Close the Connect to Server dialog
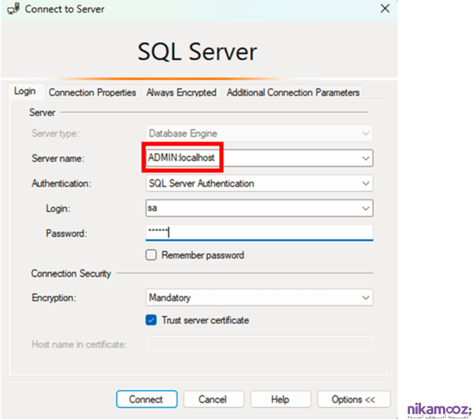This screenshot has height=419, width=473. coord(385,9)
